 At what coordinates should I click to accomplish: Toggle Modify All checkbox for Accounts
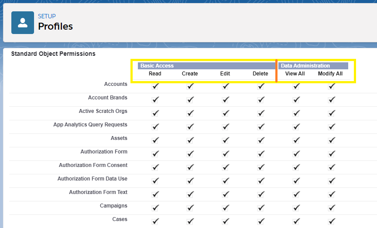click(x=332, y=86)
